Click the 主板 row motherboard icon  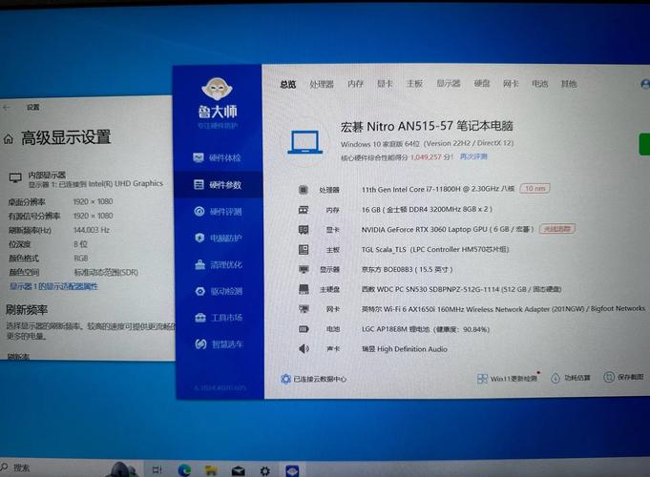[x=304, y=250]
